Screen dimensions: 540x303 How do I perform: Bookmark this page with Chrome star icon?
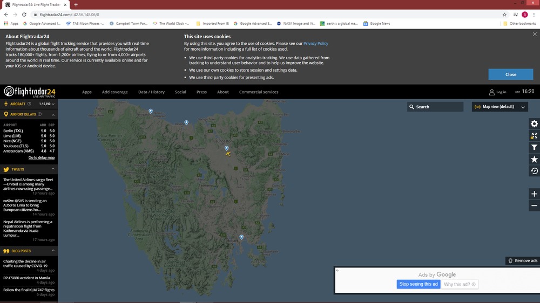click(x=504, y=15)
